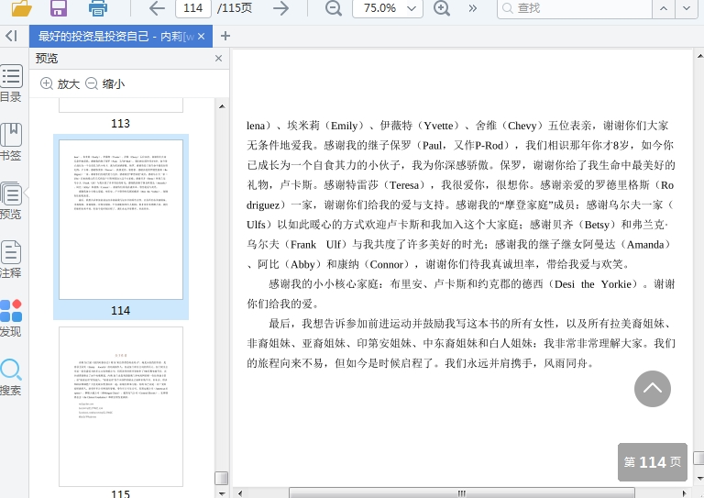704x498 pixels.
Task: Click the save disk icon
Action: pos(59,9)
